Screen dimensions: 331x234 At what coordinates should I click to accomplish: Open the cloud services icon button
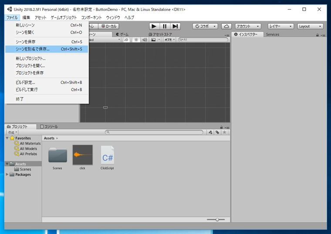pyautogui.click(x=226, y=26)
